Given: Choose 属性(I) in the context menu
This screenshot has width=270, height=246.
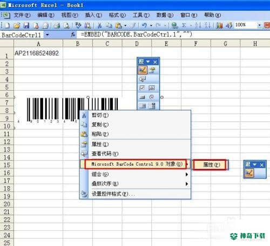Looking at the screenshot, I should pos(135,144).
